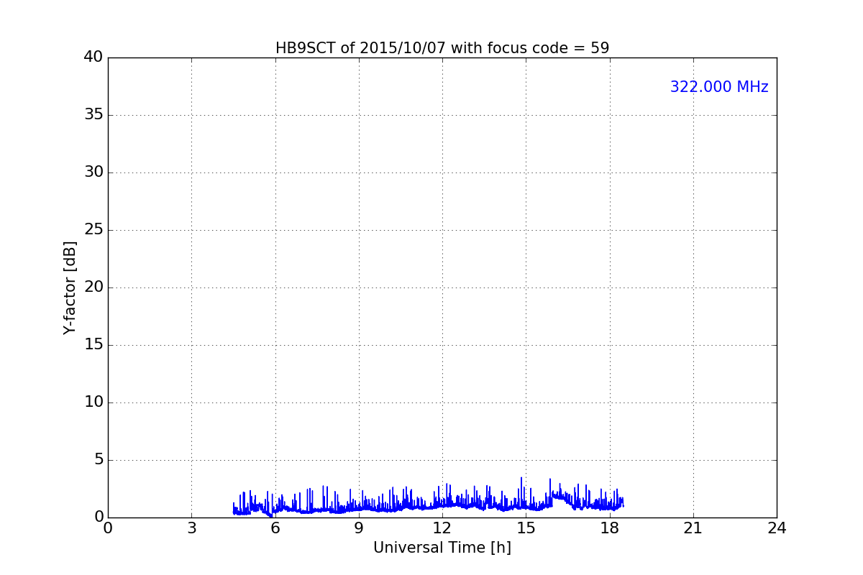The width and height of the screenshot is (863, 575).
Task: Click the x-axis tick label 9
Action: (359, 528)
